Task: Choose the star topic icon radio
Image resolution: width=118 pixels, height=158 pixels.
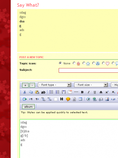Action: (84, 63)
